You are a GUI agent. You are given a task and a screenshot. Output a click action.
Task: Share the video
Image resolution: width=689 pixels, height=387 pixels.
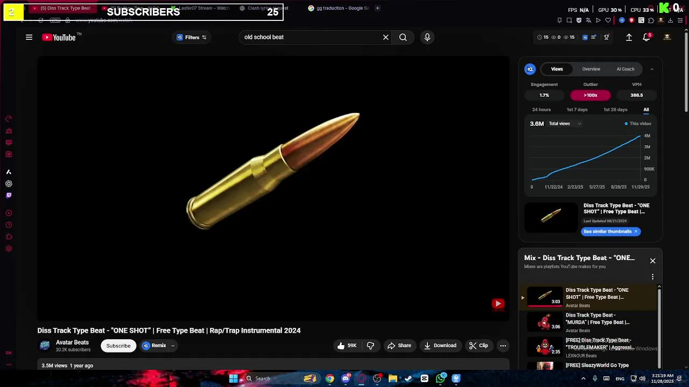click(399, 346)
